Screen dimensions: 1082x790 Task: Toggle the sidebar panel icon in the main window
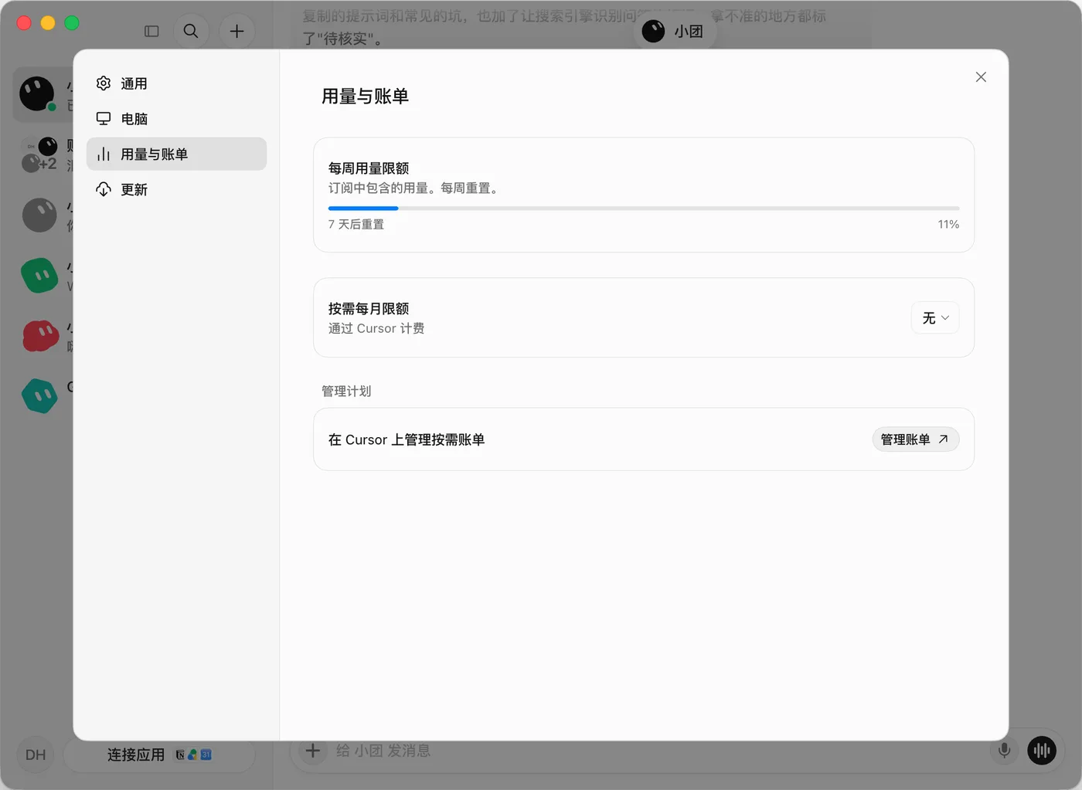tap(151, 32)
